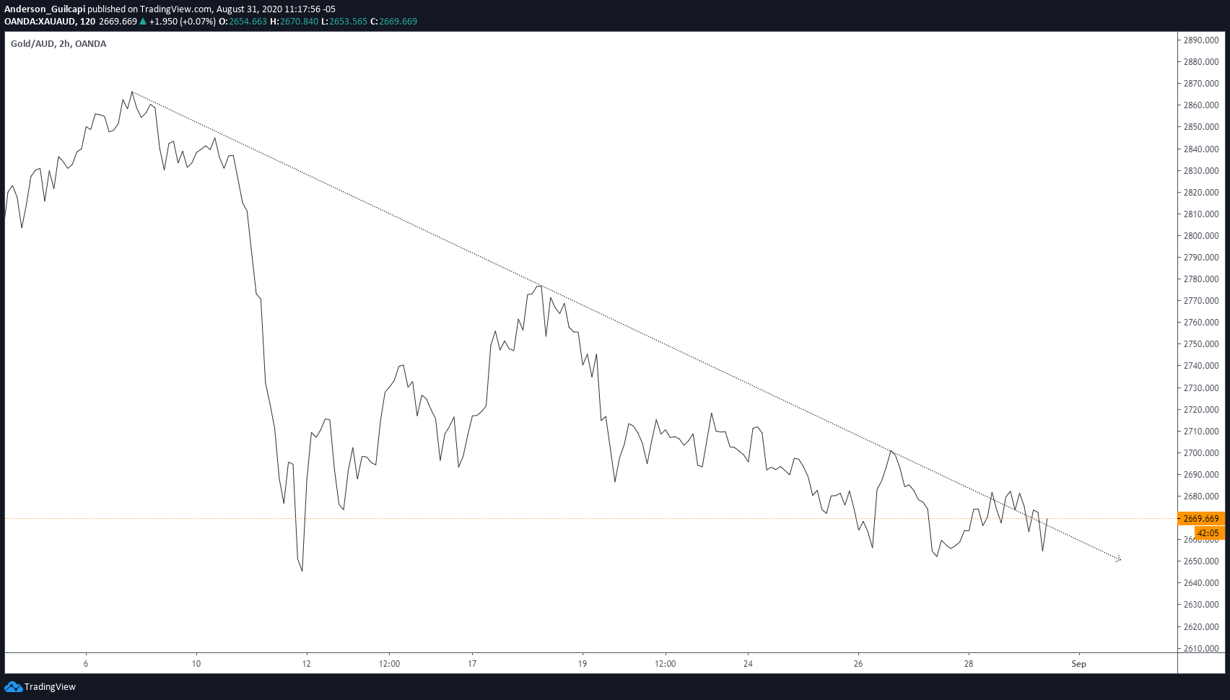Click the Sep date label on time axis
The width and height of the screenshot is (1230, 700).
click(1078, 663)
